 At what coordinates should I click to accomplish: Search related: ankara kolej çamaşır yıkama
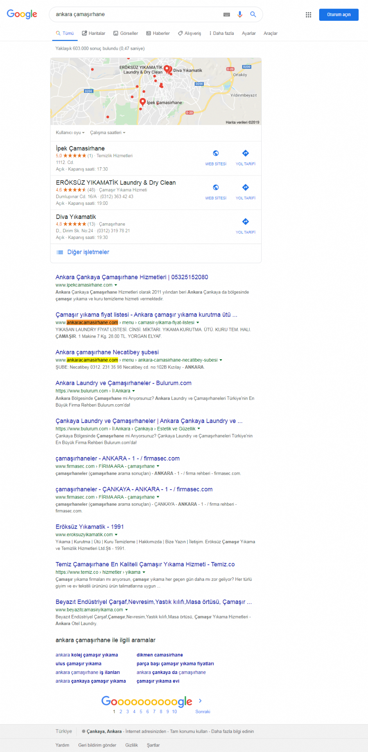coord(87,655)
